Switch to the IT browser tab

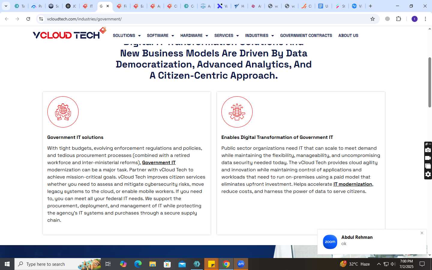[88, 6]
